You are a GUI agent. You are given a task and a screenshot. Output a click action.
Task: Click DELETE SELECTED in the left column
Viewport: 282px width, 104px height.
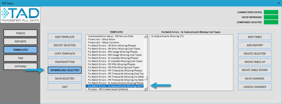pos(65,45)
